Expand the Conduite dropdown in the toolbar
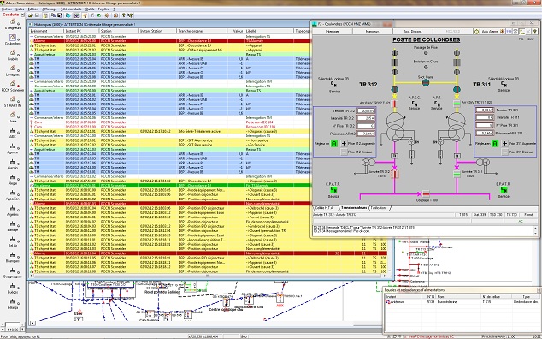The height and width of the screenshot is (339, 542). point(22,15)
